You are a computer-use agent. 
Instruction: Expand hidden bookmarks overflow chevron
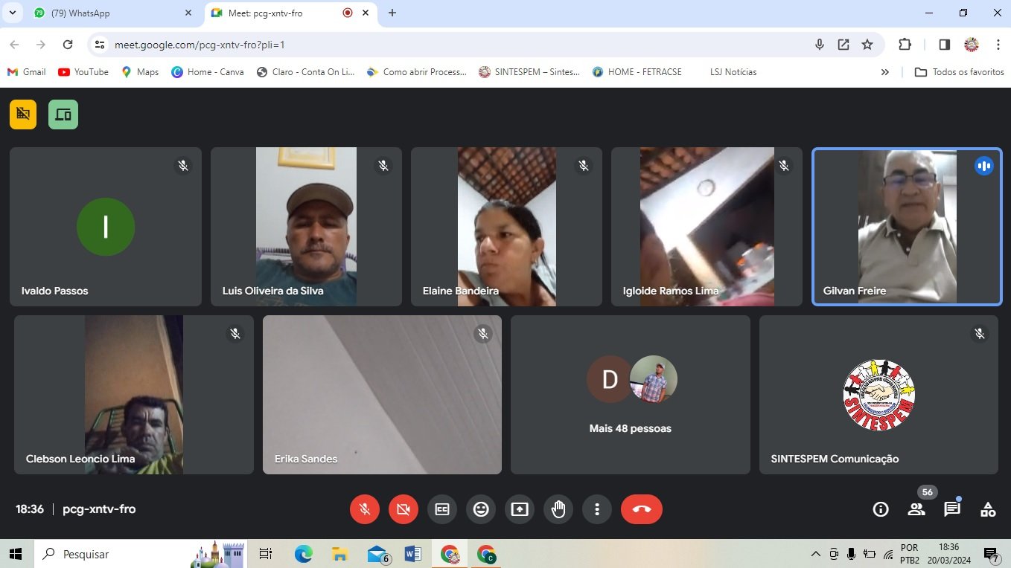884,72
